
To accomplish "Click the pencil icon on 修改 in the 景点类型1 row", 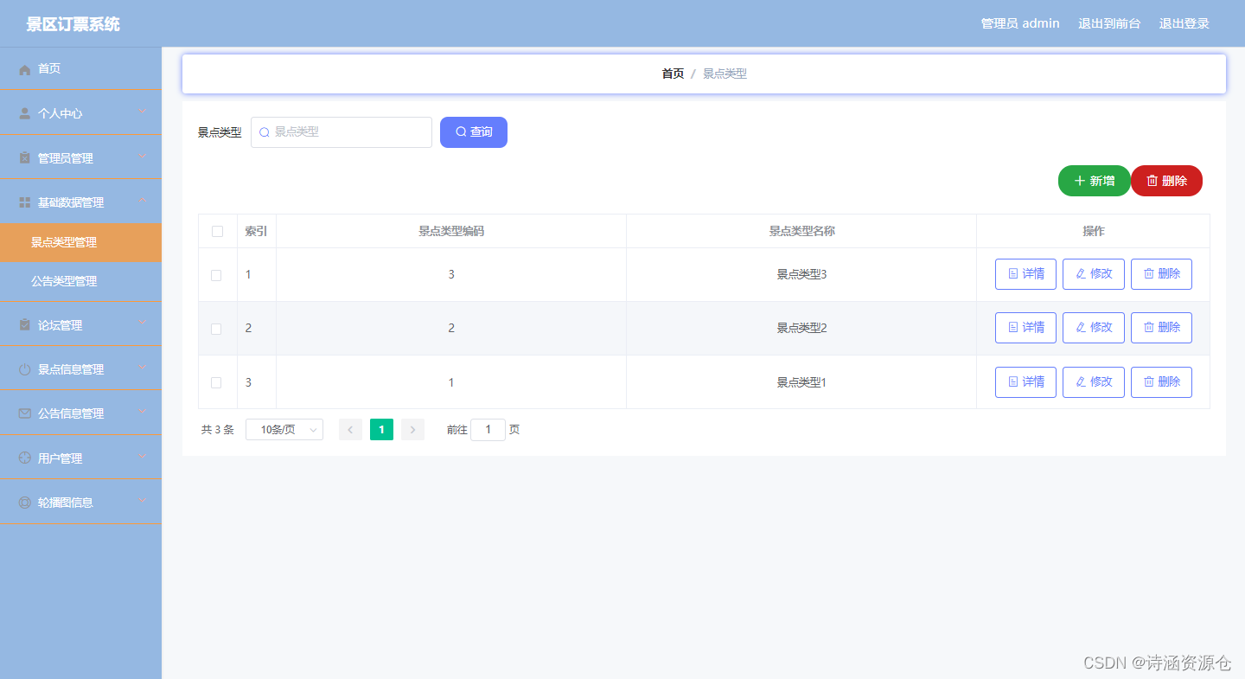I will tap(1081, 381).
